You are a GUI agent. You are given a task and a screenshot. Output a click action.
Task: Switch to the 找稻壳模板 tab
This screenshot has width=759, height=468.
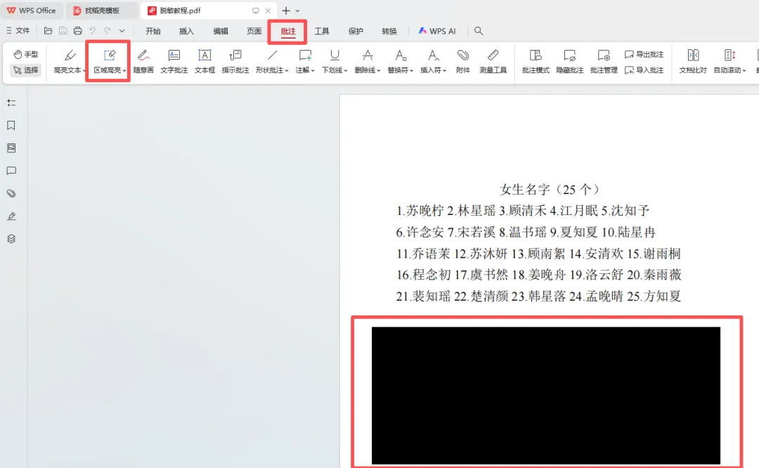coord(102,10)
